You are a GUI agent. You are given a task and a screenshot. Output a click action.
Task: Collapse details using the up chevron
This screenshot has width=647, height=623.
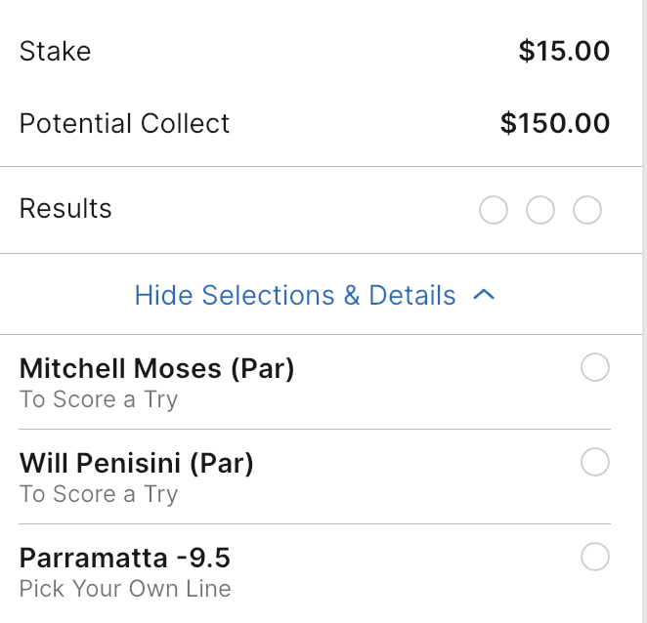[x=484, y=295]
